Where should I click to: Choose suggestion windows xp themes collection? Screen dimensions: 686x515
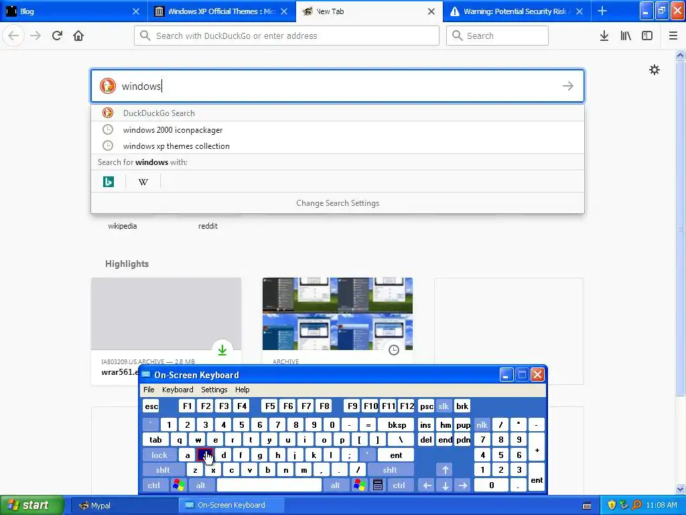point(338,146)
